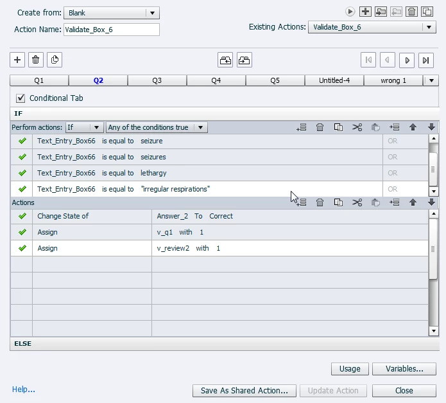Cut the selected condition with the scissors icon

click(357, 127)
